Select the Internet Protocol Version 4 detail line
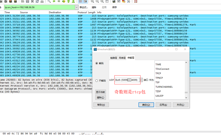221x135 pixels. 46,86
